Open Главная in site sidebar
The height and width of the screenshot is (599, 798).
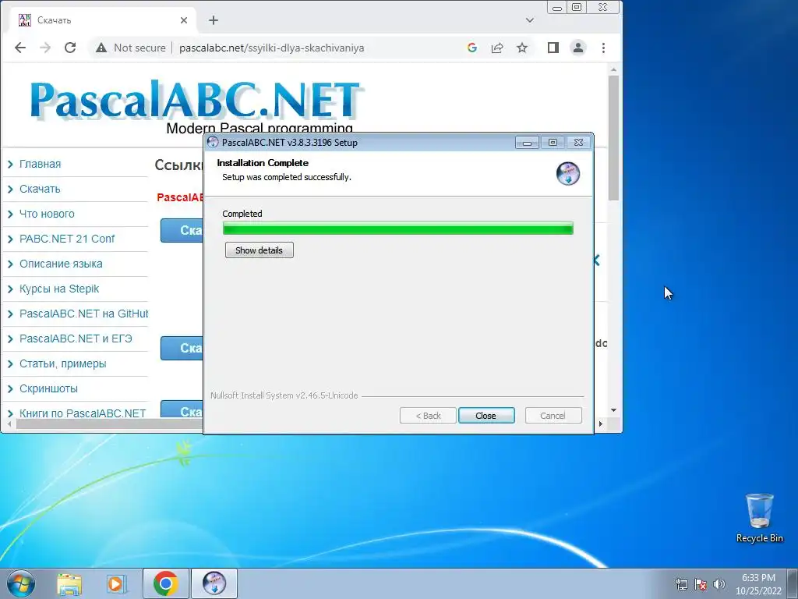pyautogui.click(x=41, y=164)
